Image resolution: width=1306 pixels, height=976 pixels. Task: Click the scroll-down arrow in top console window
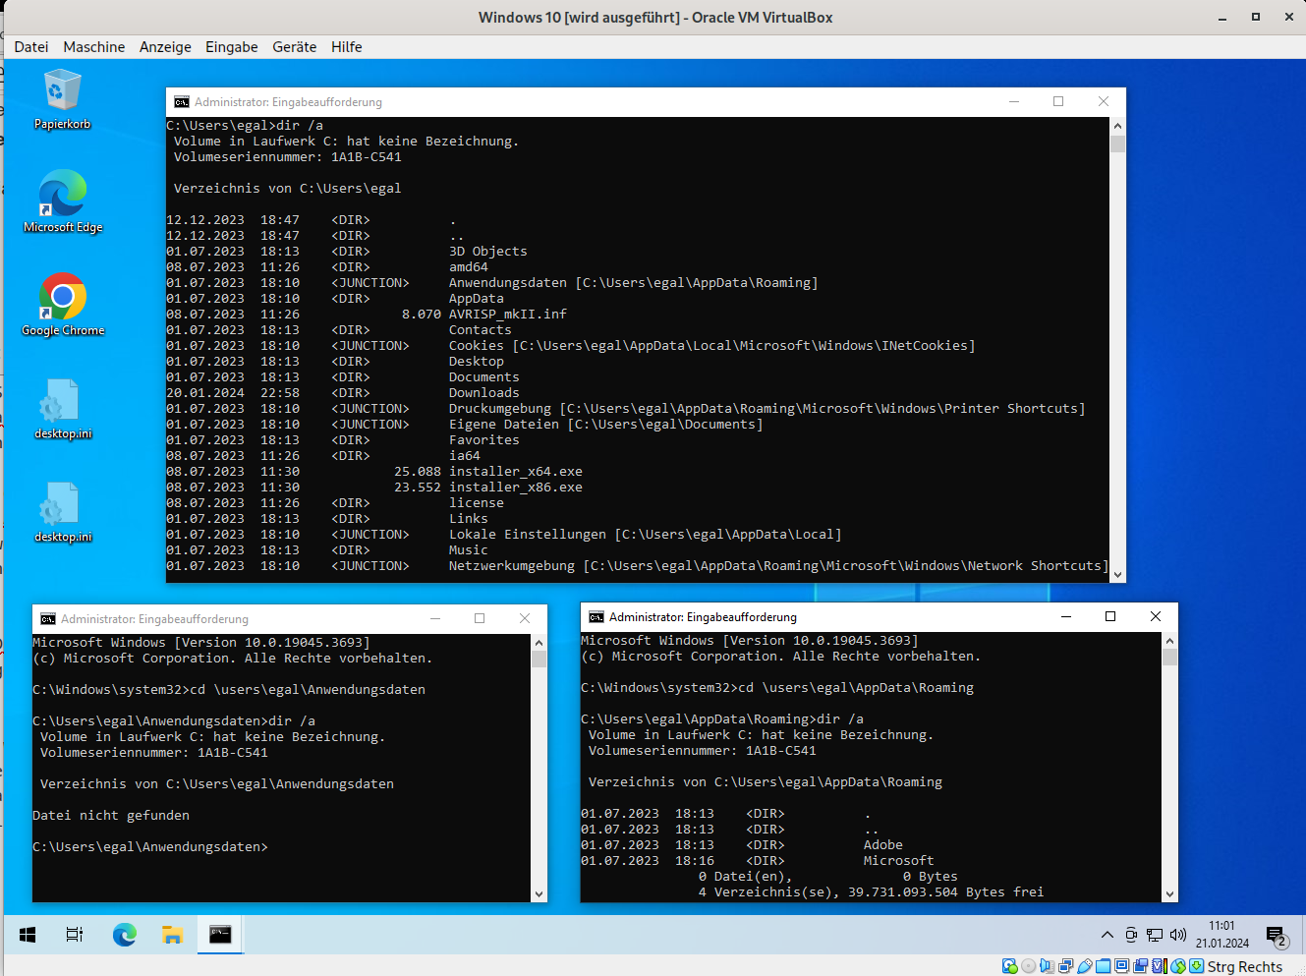[1117, 574]
